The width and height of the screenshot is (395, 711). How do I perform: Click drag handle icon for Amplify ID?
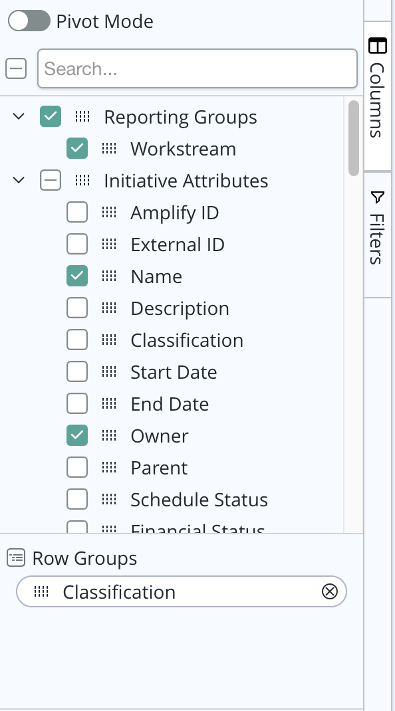coord(109,212)
